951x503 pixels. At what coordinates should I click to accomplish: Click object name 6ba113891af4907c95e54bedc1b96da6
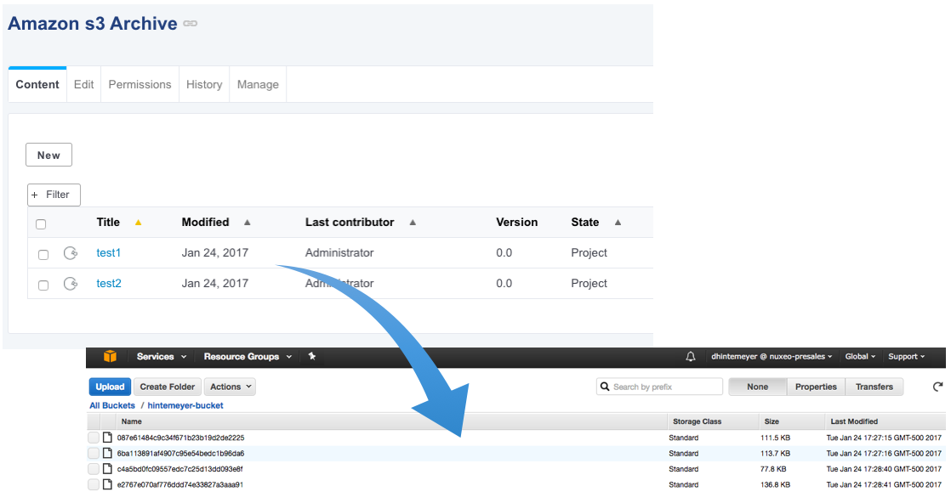click(180, 454)
